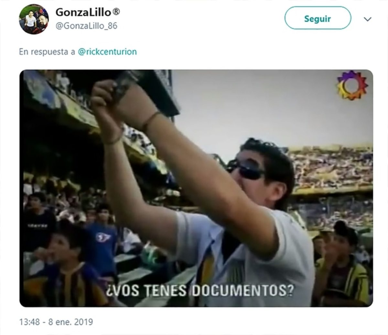Click the bracelet on the raised wrist
The image size is (388, 335).
click(x=150, y=121)
